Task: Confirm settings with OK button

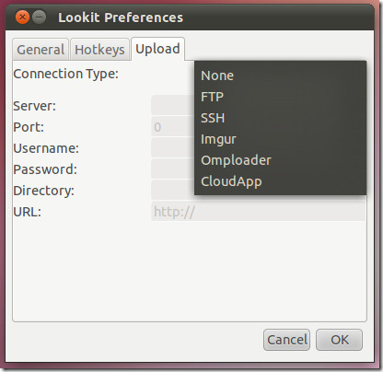Action: point(339,340)
